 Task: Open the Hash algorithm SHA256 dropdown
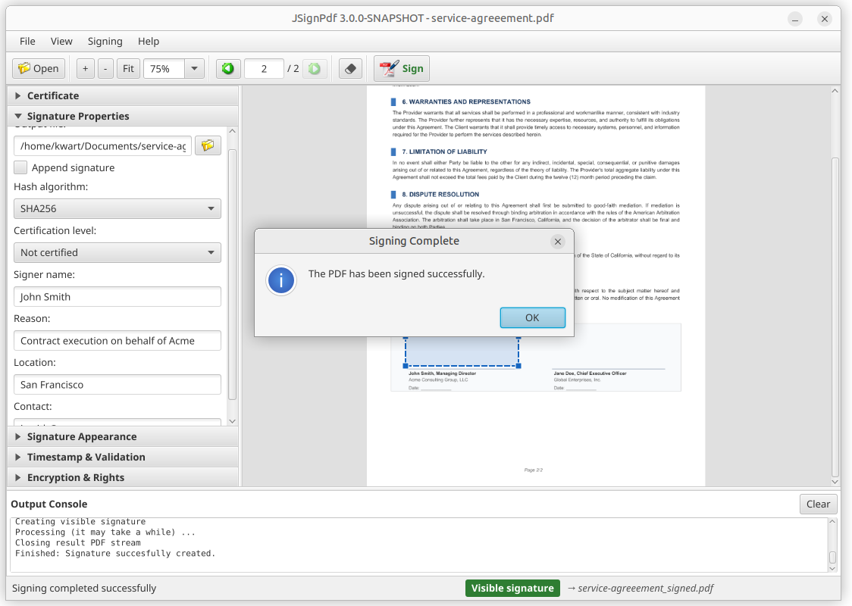117,208
